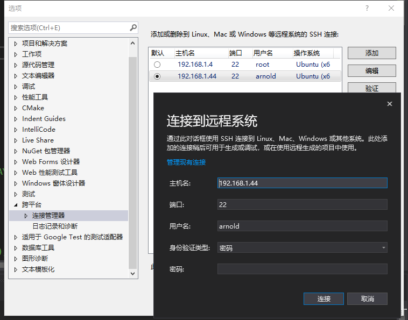Click the 操作系统 column header
The image size is (408, 320).
coord(313,53)
